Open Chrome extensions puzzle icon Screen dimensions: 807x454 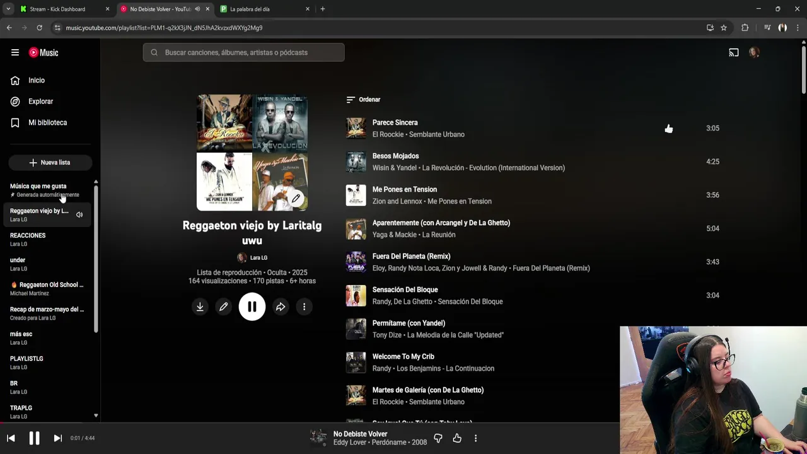(x=745, y=28)
